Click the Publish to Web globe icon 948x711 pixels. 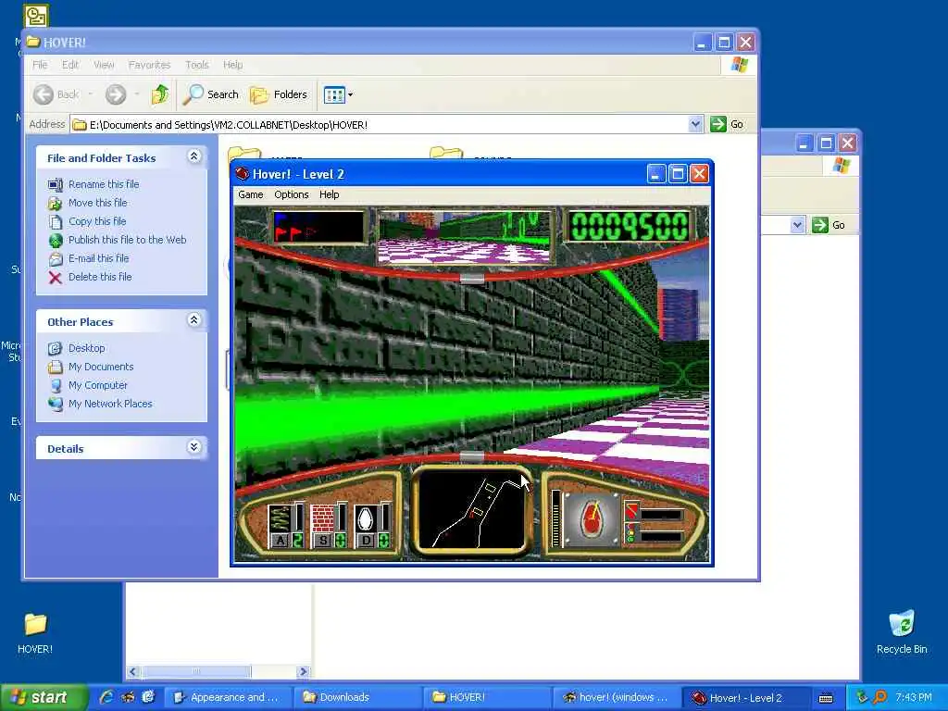click(x=55, y=241)
